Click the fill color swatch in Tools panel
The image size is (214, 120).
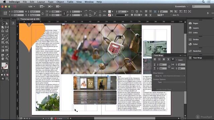[3, 64]
